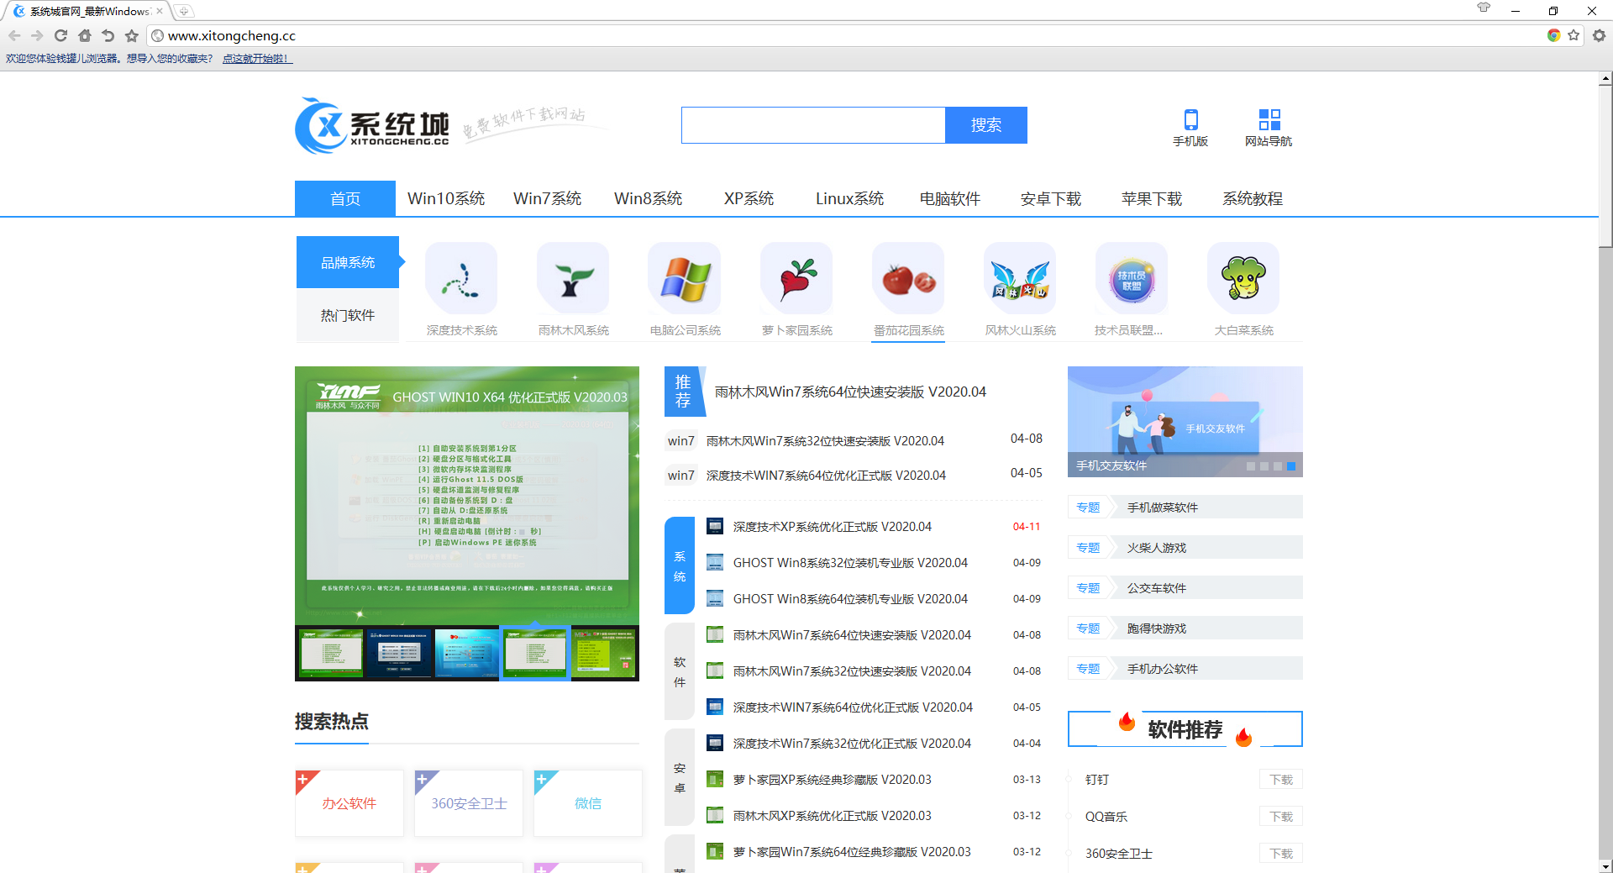Click the last banner carousel dot
The width and height of the screenshot is (1613, 873).
coord(1291,465)
